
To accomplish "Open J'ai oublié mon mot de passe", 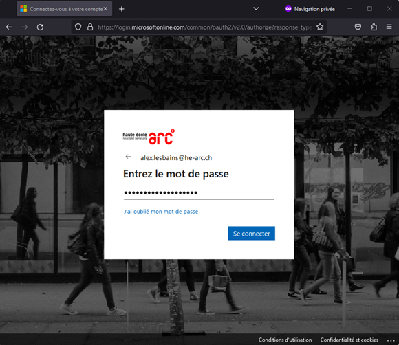I will [161, 212].
